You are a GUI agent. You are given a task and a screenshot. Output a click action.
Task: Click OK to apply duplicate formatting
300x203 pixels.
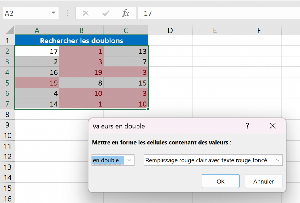(x=220, y=181)
